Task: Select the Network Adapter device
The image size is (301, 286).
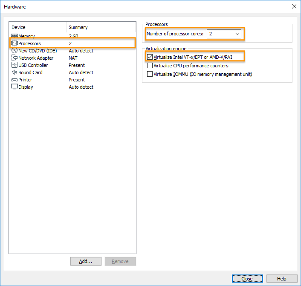Action: point(36,58)
